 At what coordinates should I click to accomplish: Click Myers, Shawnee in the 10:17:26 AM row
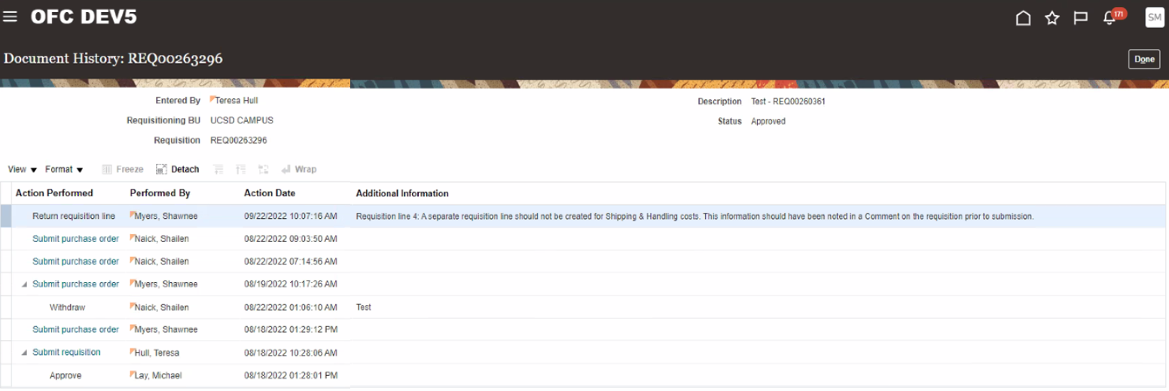point(166,284)
